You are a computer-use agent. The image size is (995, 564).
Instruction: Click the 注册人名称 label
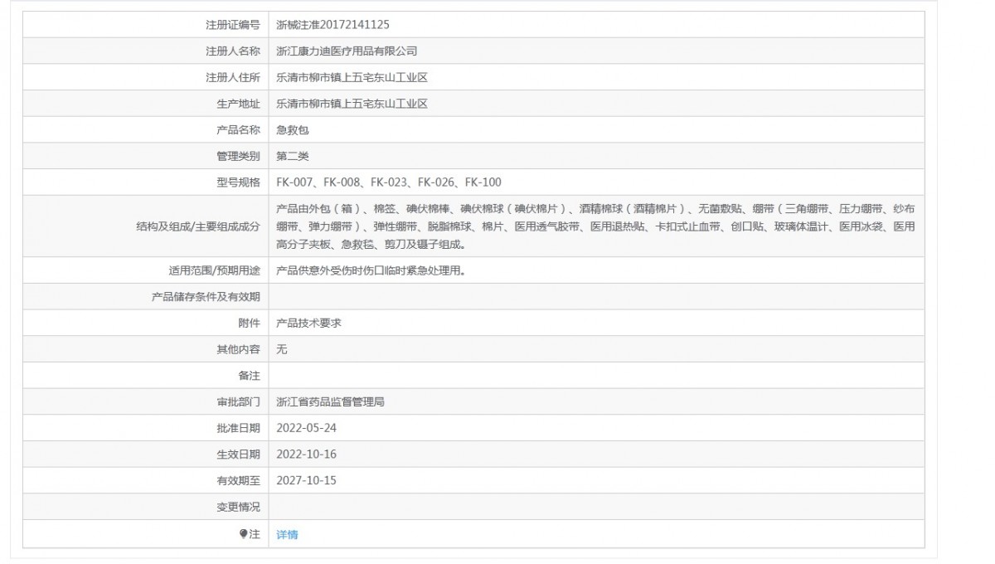[233, 51]
